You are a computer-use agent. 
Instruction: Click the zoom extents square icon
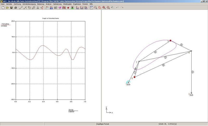[91, 8]
